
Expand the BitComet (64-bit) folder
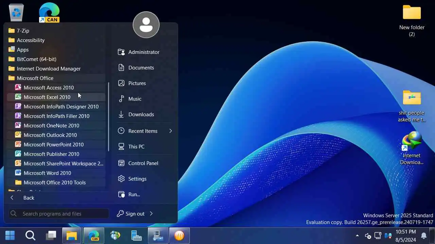[56, 59]
